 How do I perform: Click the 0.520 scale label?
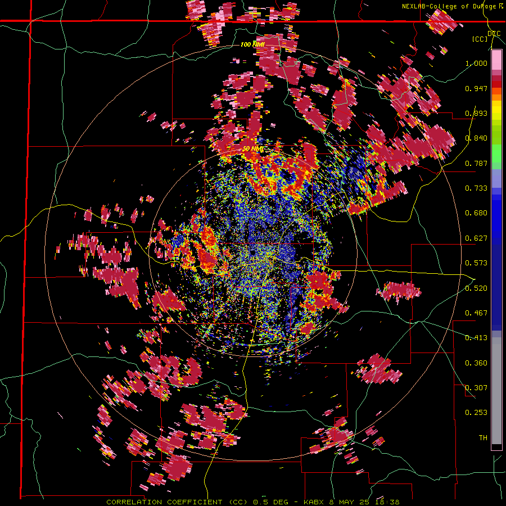coord(476,288)
